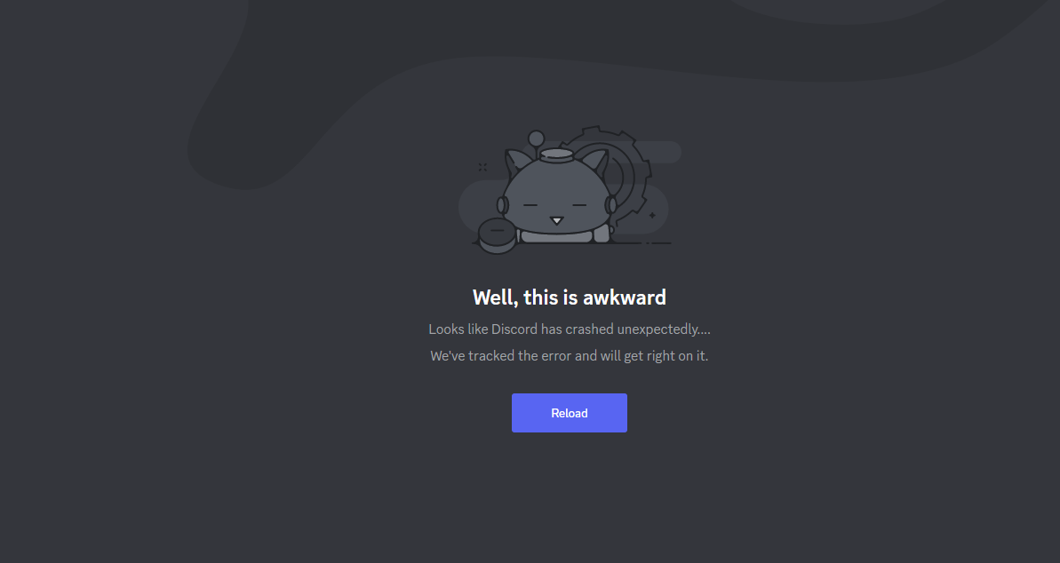Click the "Discord has crashed unexpectedly" message
Image resolution: width=1060 pixels, height=563 pixels.
pyautogui.click(x=570, y=329)
